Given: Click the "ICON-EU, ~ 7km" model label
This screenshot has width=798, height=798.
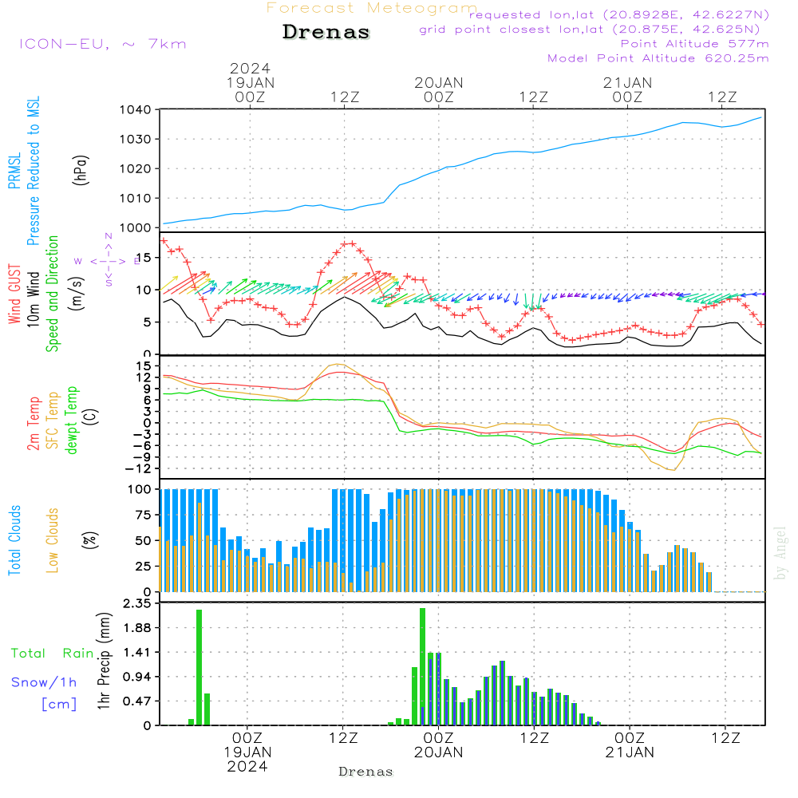Looking at the screenshot, I should [x=103, y=44].
